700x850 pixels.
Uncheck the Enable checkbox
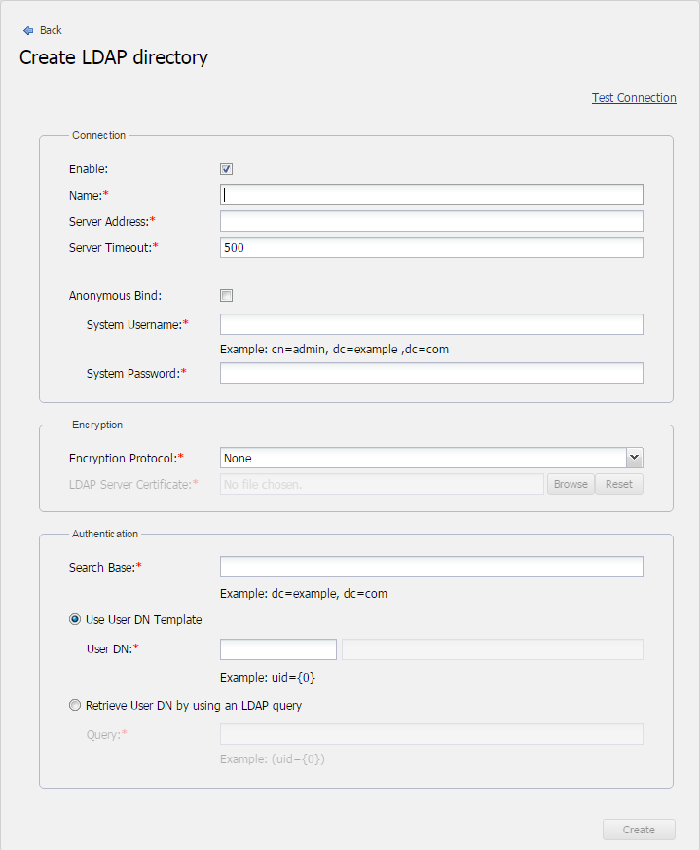(x=227, y=169)
